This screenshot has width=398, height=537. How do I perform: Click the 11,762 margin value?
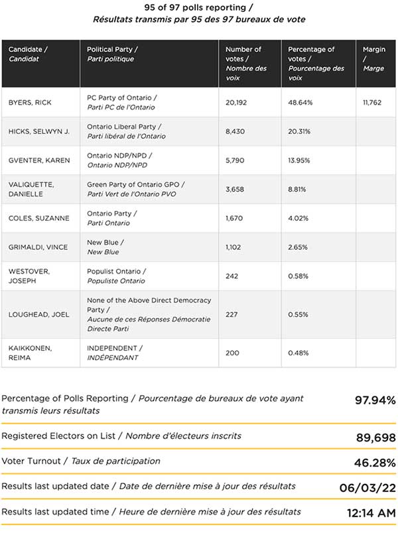(x=372, y=102)
